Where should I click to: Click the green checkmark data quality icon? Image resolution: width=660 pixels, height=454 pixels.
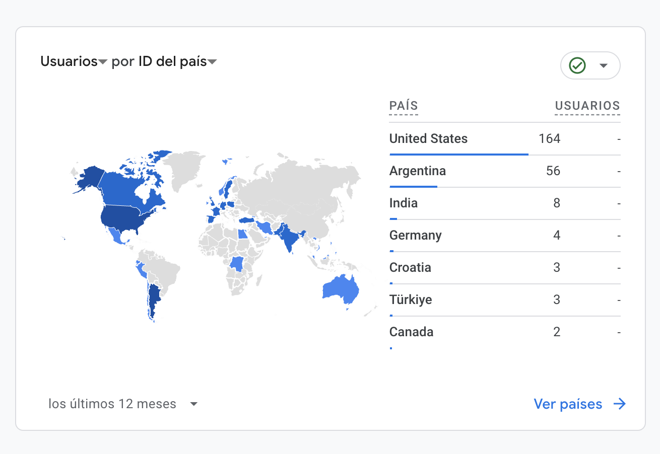coord(577,65)
